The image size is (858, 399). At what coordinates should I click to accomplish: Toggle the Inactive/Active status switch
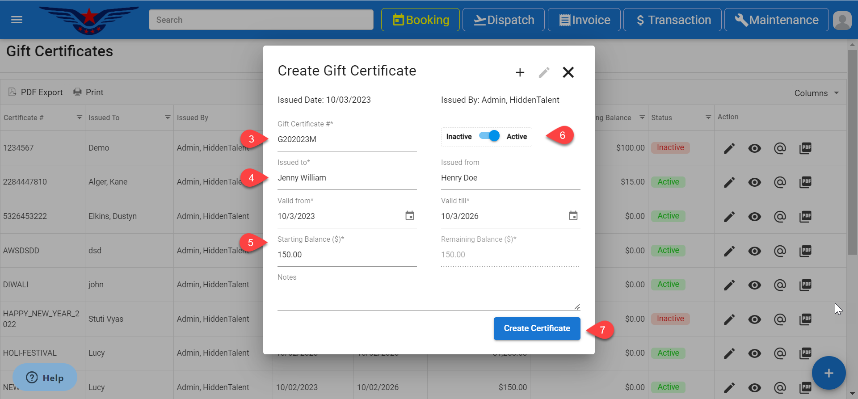(489, 136)
